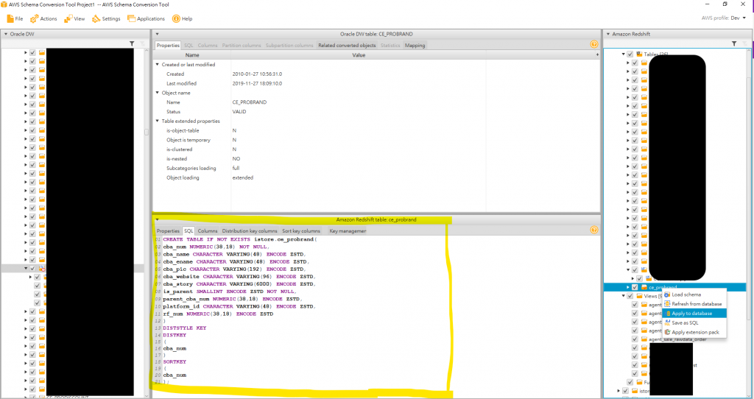Open the Actions menu
The image size is (754, 399).
(x=43, y=18)
